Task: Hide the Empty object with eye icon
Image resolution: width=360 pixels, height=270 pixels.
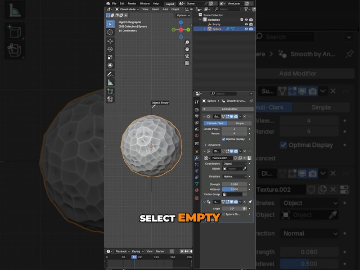Action: (246, 24)
